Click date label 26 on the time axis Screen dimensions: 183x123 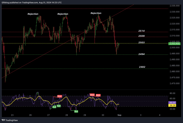(x=30, y=115)
